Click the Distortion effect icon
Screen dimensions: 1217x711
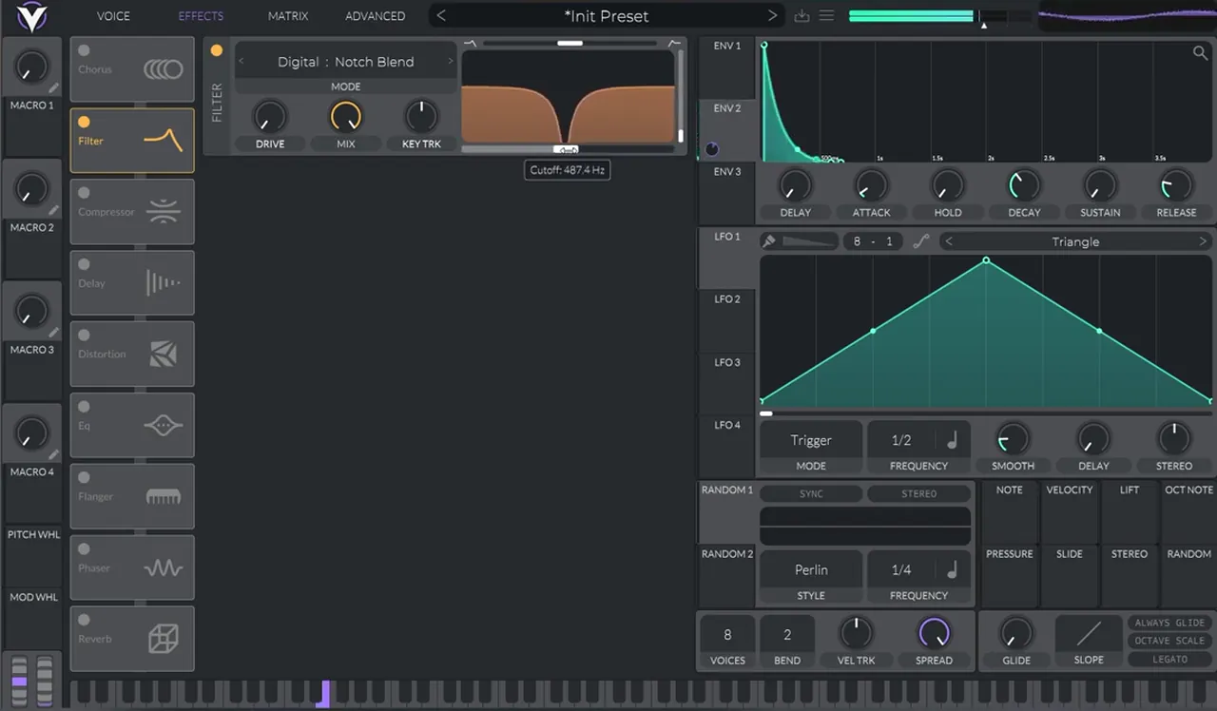[x=163, y=355]
